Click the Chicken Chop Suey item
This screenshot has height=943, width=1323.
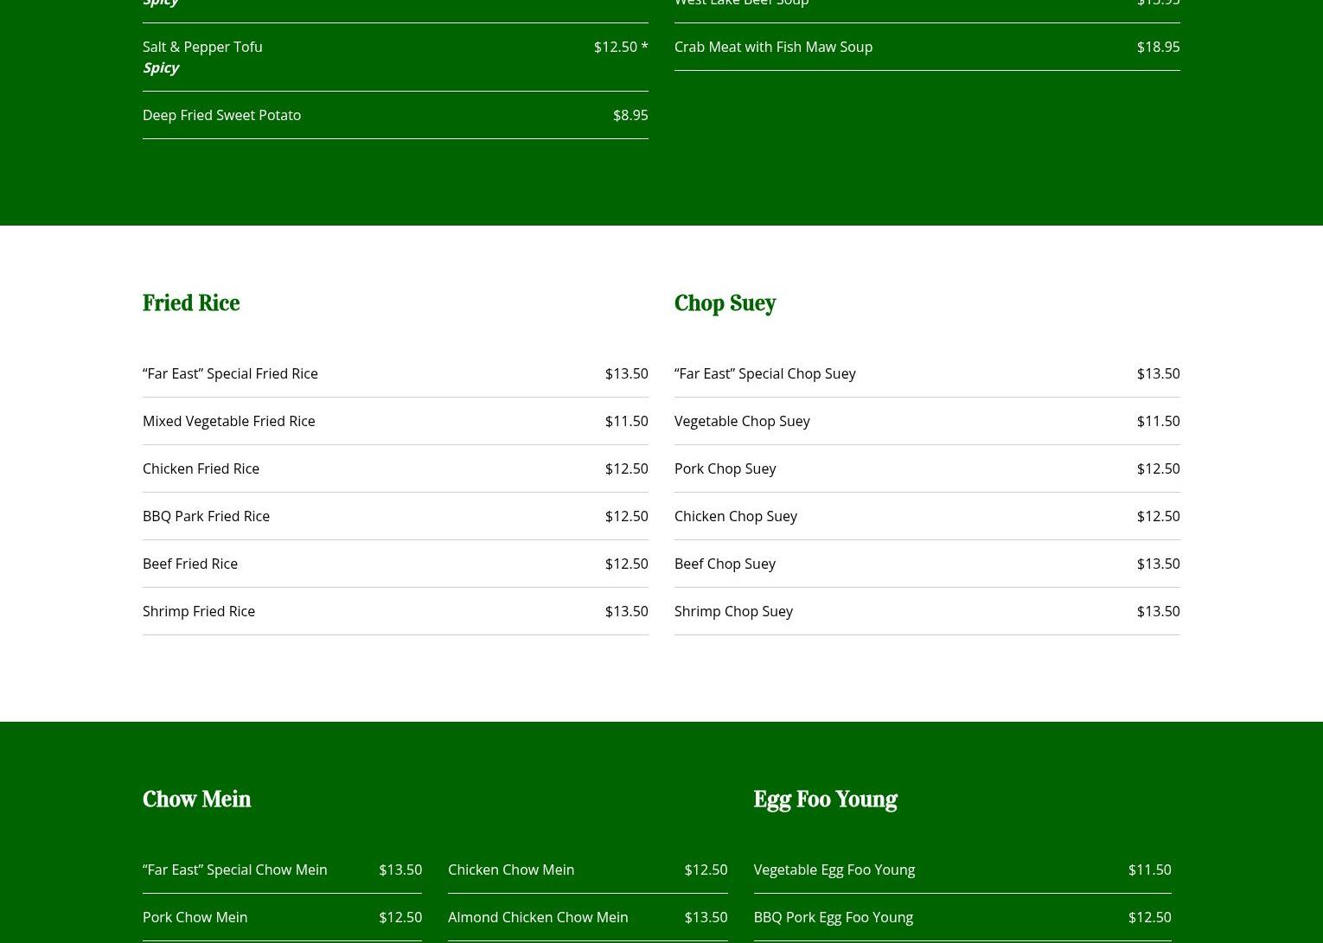click(x=735, y=516)
